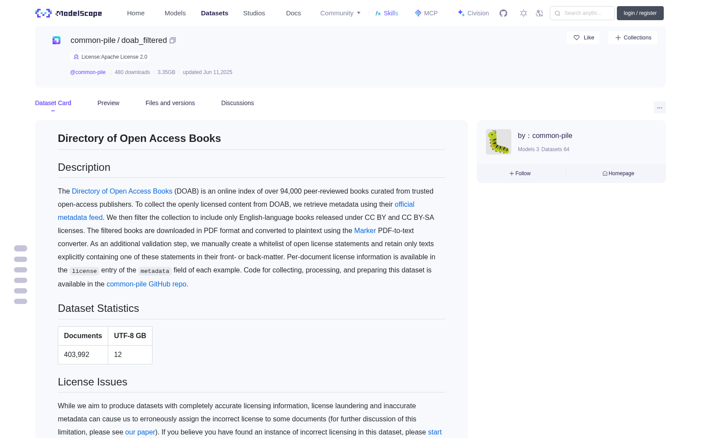Click the common-pile dataset avatar icon
701x438 pixels.
tap(57, 40)
